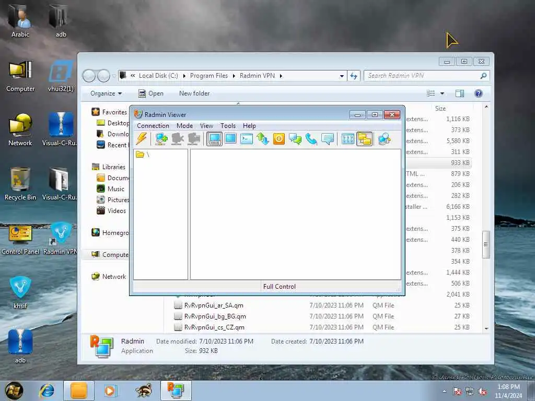The height and width of the screenshot is (401, 535).
Task: Switch to thumbnails view icon in Radmin Viewer
Action: pyautogui.click(x=347, y=139)
